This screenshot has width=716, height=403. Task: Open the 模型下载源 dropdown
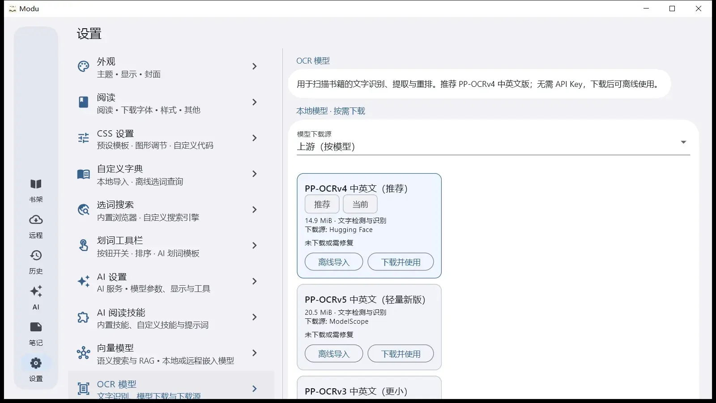[494, 142]
